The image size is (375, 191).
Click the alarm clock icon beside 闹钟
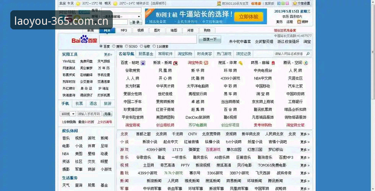(299, 22)
